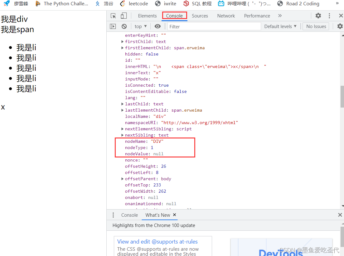This screenshot has width=344, height=256.
Task: Click the nodeType: 1 property
Action: pos(139,147)
